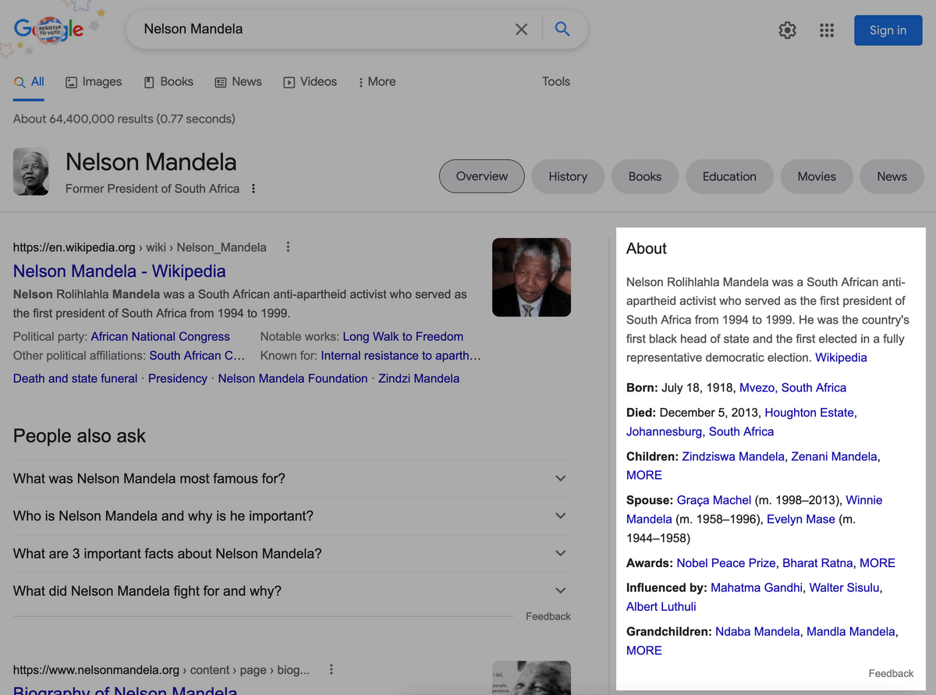Click the Sign in button
The height and width of the screenshot is (695, 936).
coord(888,30)
